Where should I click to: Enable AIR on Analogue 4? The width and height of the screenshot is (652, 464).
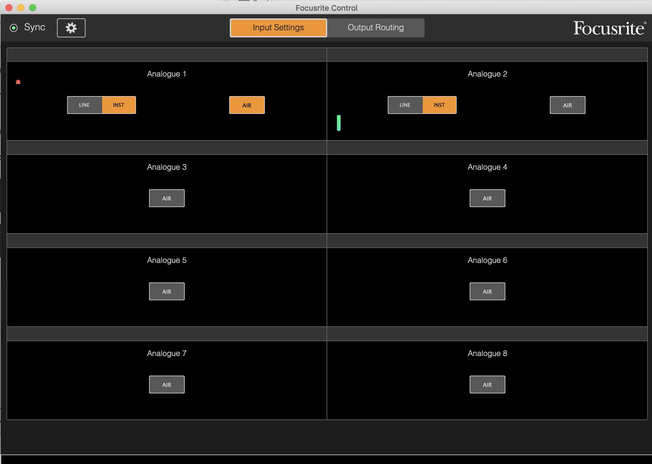[487, 198]
